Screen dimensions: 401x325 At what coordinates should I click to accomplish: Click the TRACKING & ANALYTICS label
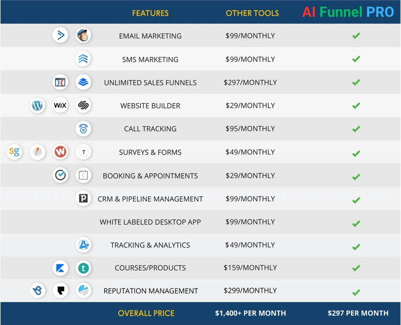(x=151, y=245)
